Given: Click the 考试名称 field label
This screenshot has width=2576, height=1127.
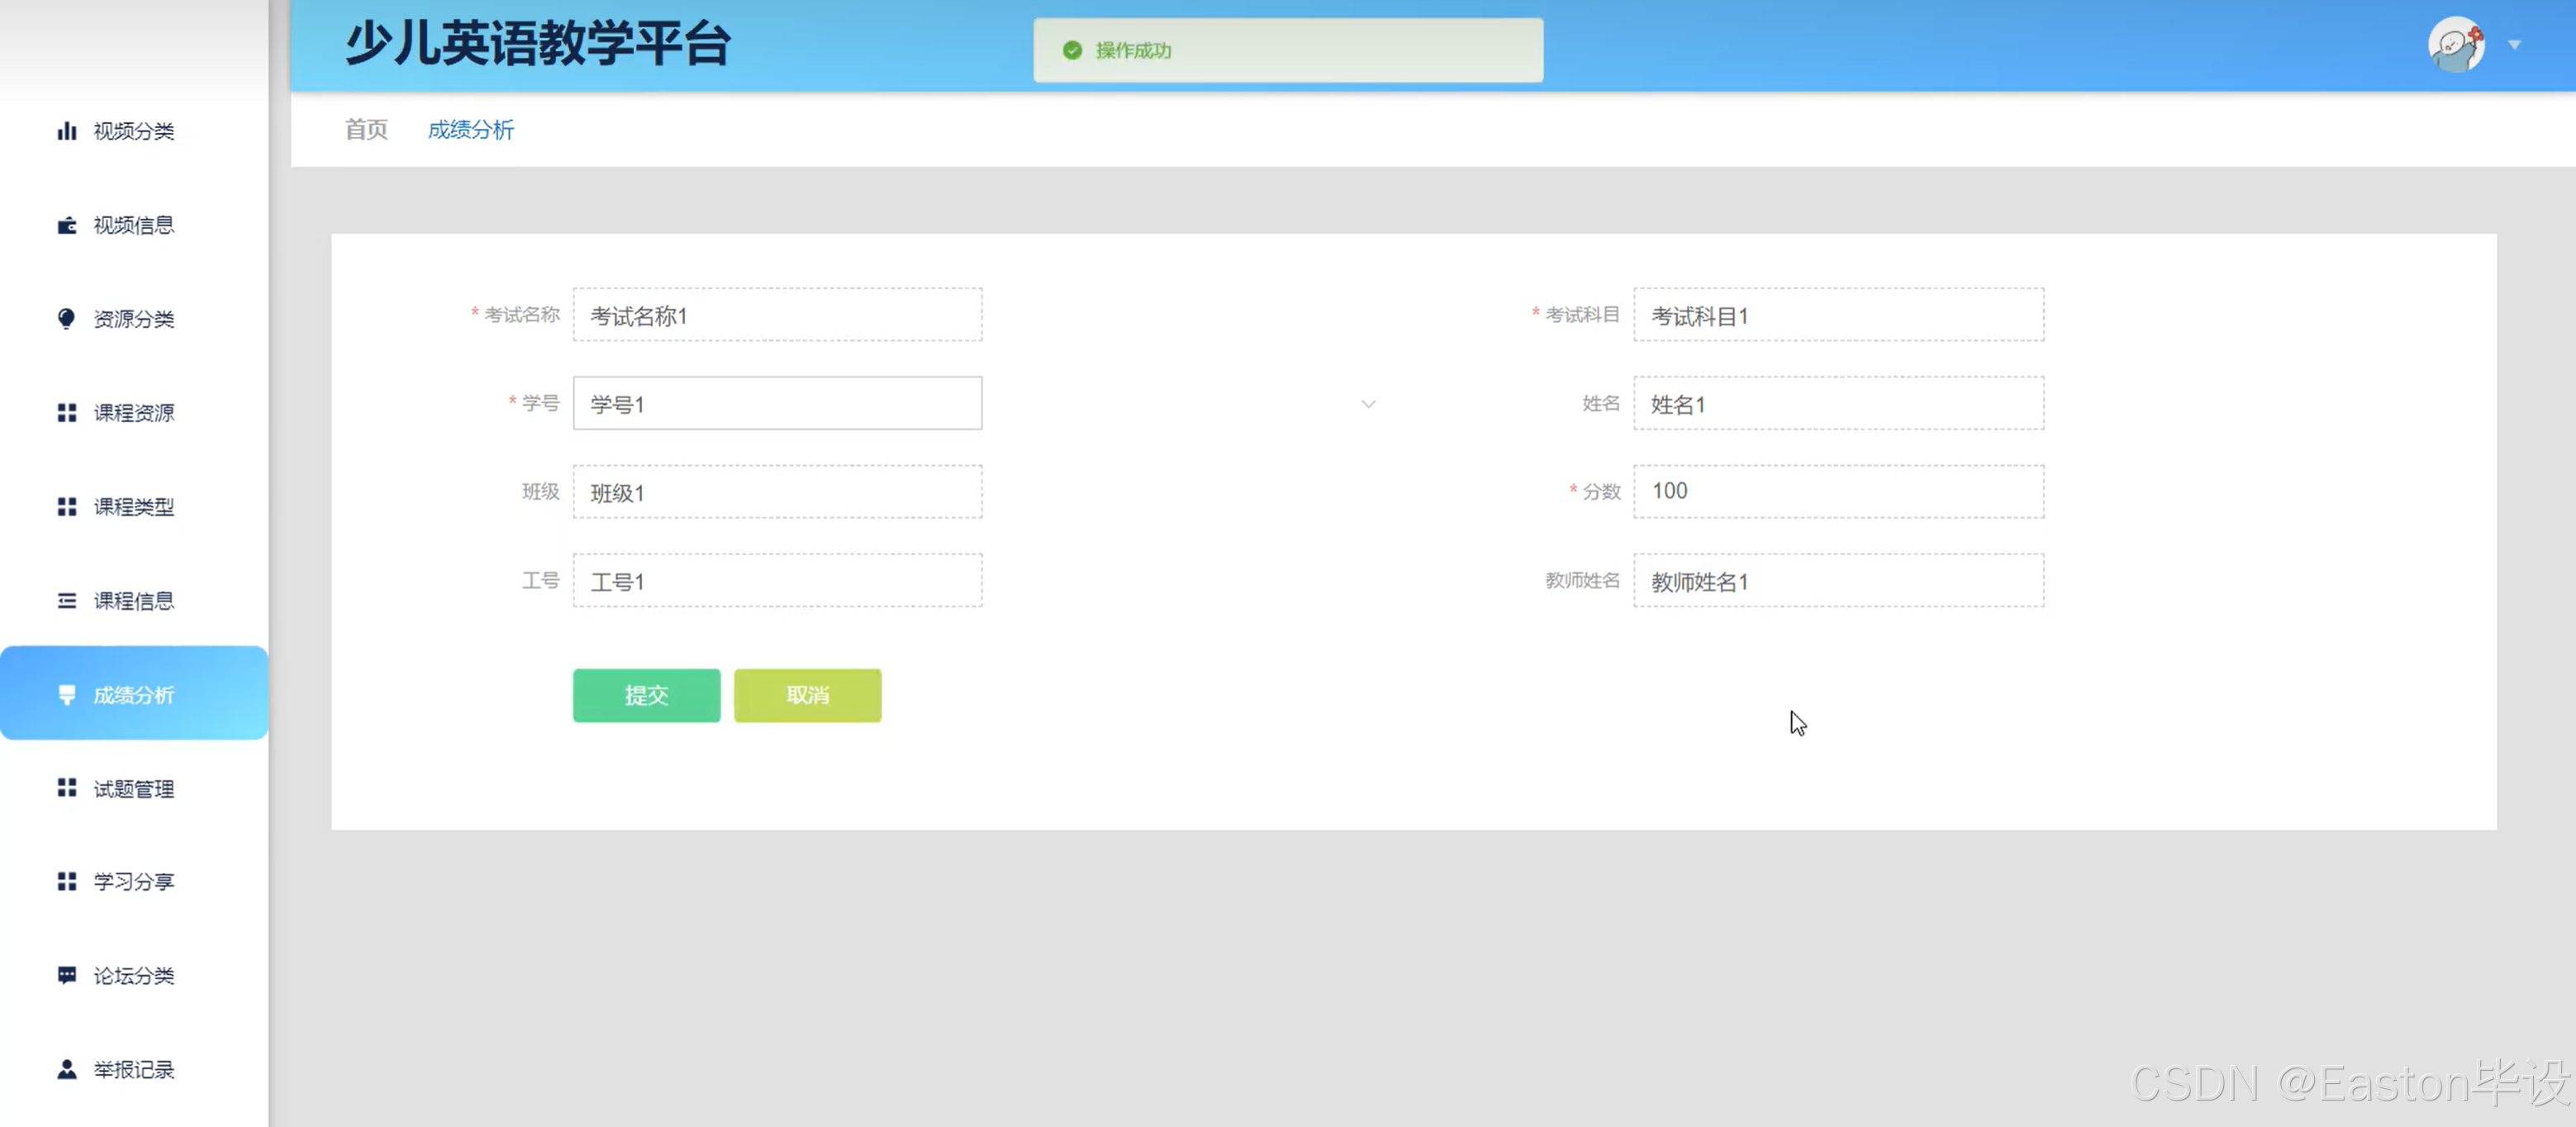Looking at the screenshot, I should 521,315.
